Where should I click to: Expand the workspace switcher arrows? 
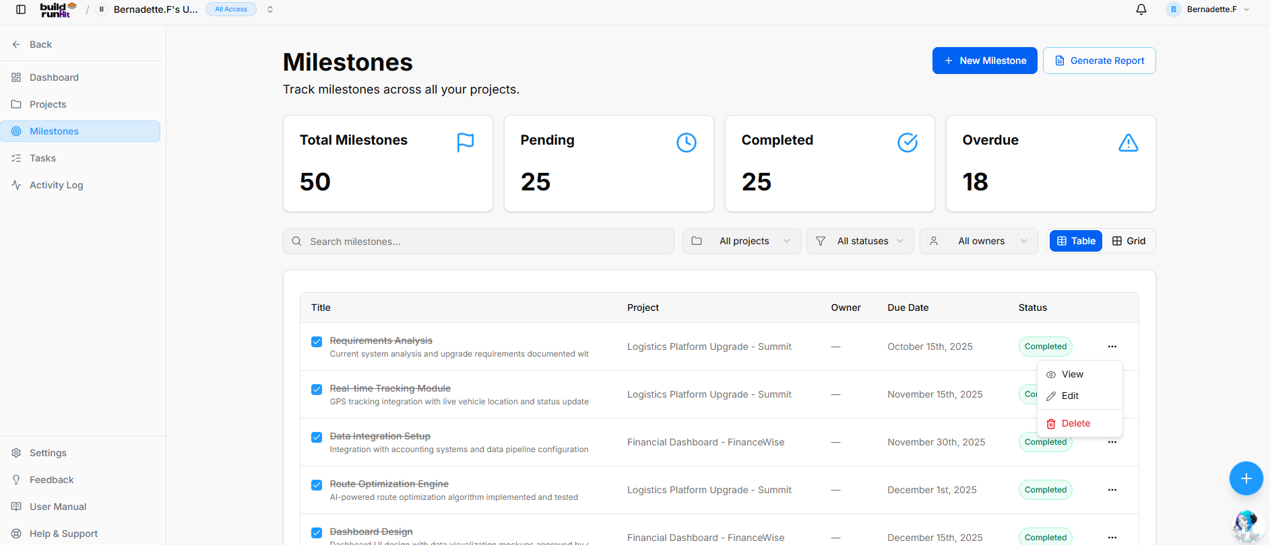[270, 9]
